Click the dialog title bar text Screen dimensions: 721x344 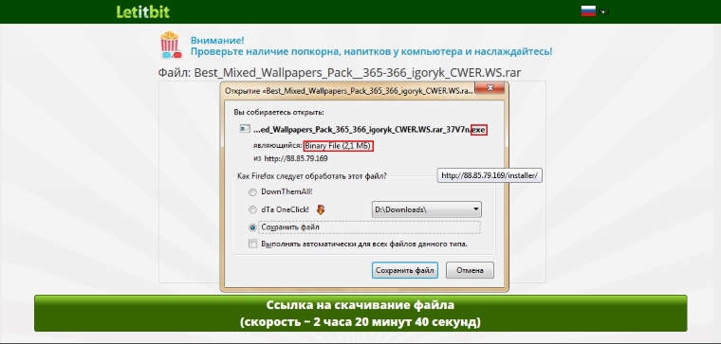(x=349, y=91)
